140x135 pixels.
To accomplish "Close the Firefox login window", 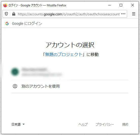I will click(x=133, y=5).
